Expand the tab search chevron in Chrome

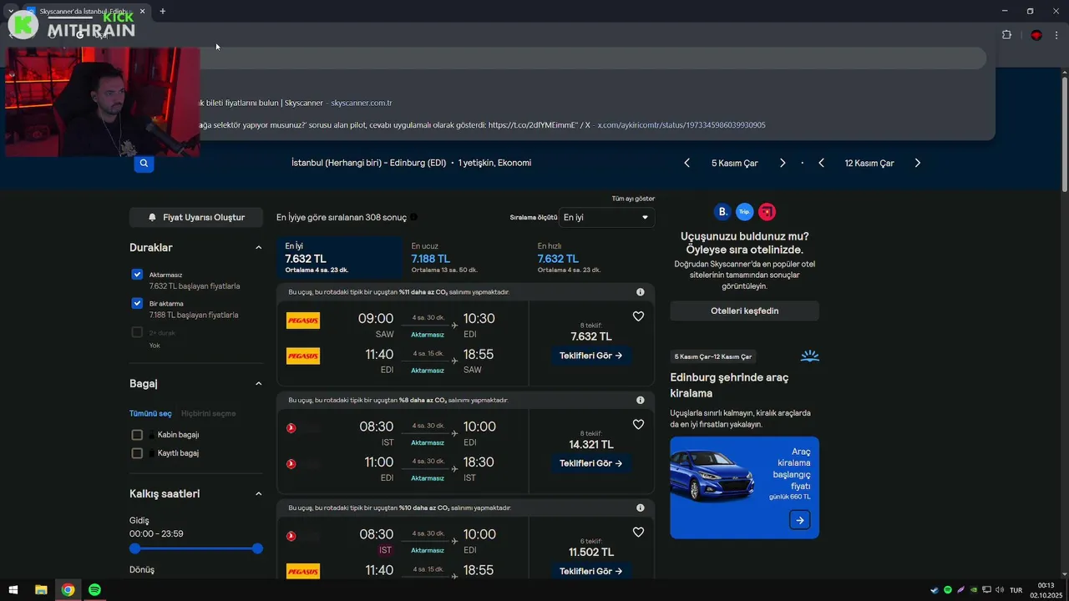point(11,11)
